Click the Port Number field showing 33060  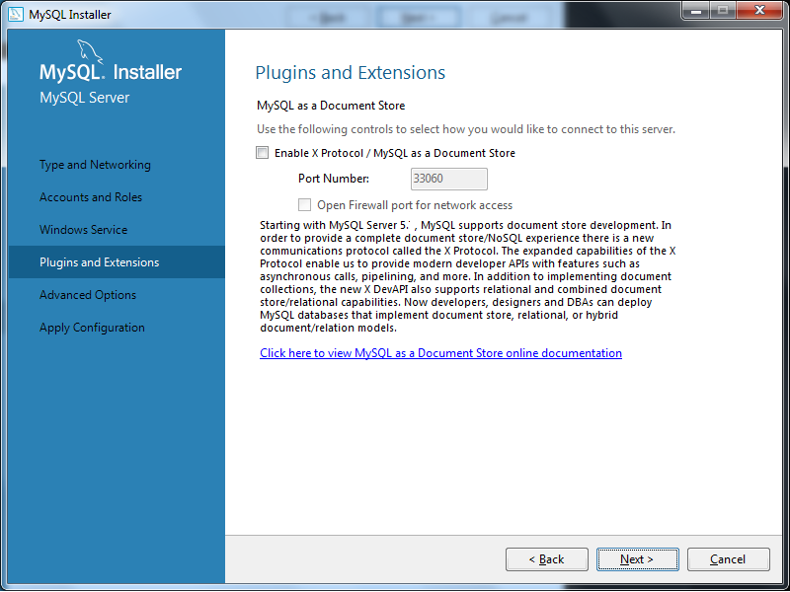449,180
